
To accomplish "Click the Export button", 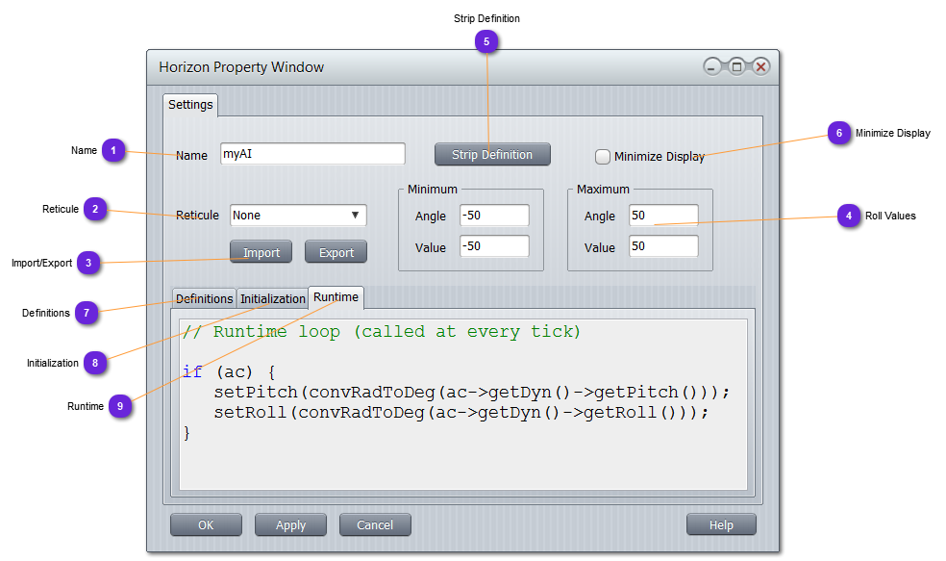I will pos(336,252).
